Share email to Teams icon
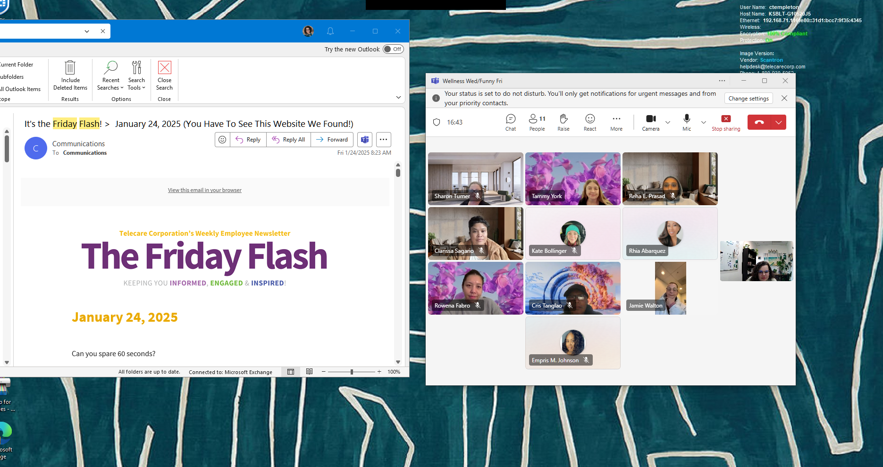Viewport: 883px width, 467px height. point(365,140)
